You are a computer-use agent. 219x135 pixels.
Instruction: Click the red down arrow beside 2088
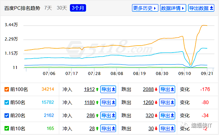pyautogui.click(x=156, y=89)
